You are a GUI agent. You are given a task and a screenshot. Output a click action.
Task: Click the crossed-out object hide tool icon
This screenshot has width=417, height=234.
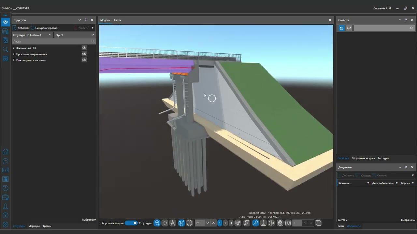pyautogui.click(x=280, y=223)
